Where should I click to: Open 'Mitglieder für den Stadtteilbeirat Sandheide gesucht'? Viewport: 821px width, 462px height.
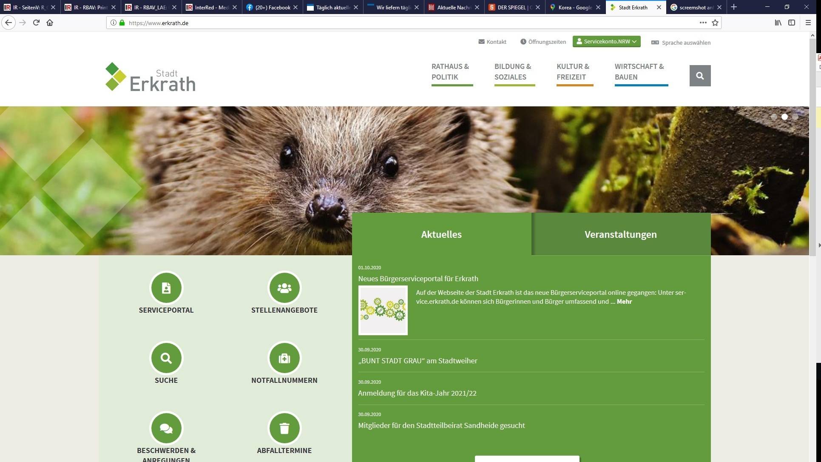pos(441,425)
